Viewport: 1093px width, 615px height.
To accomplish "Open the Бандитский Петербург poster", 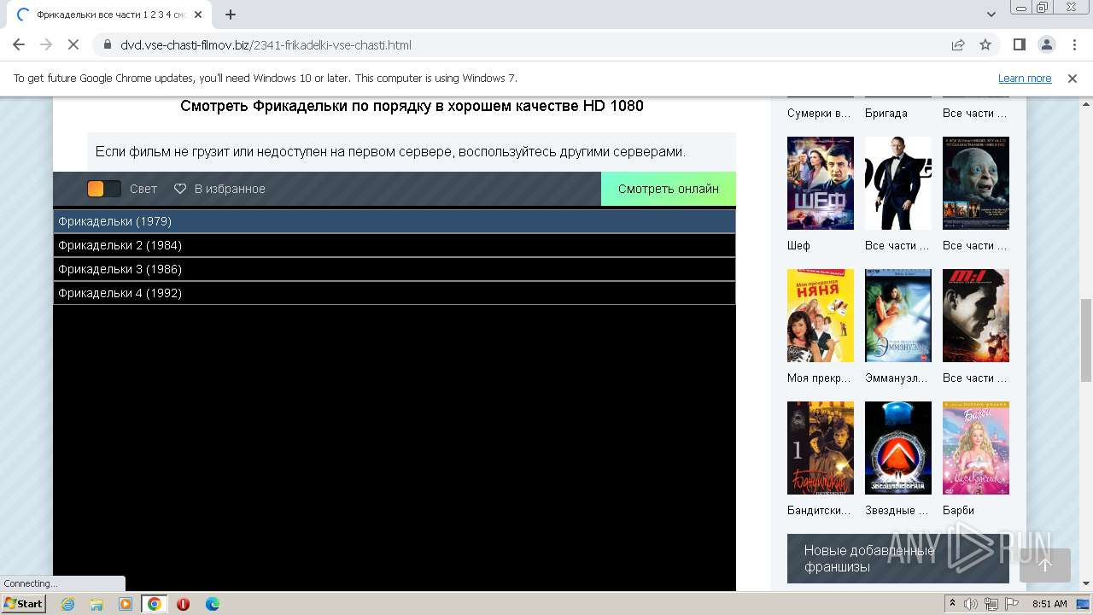I will click(x=821, y=448).
